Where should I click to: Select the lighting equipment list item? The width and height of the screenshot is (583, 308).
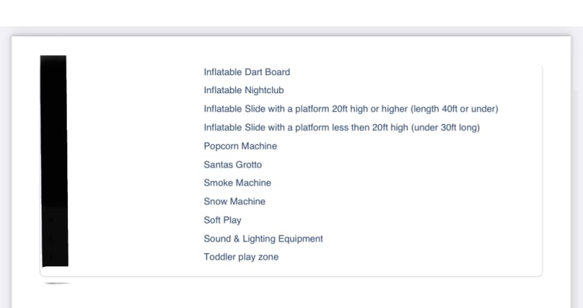pyautogui.click(x=263, y=239)
